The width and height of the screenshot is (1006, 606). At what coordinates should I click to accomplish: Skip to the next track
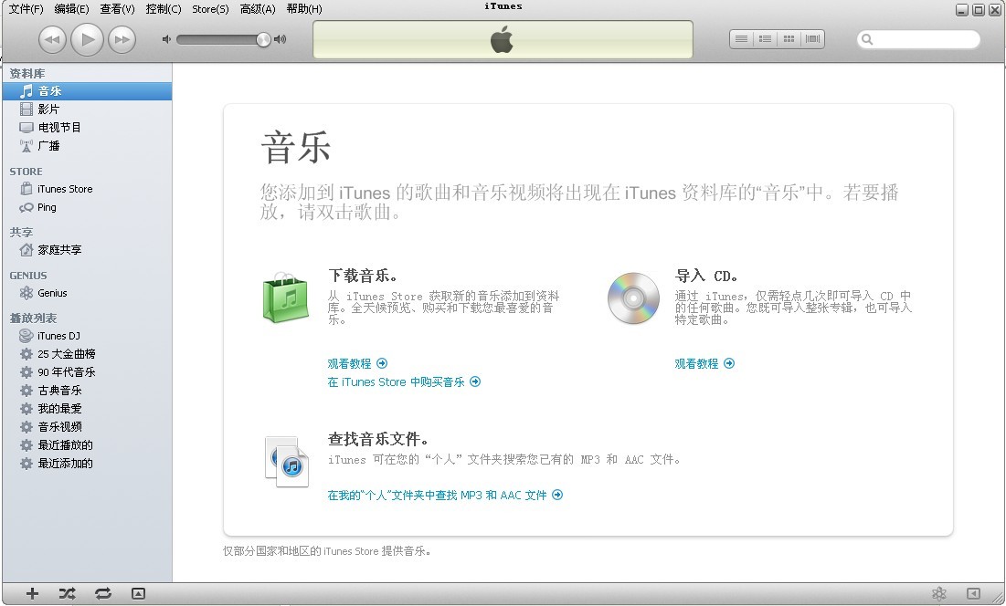click(x=122, y=39)
